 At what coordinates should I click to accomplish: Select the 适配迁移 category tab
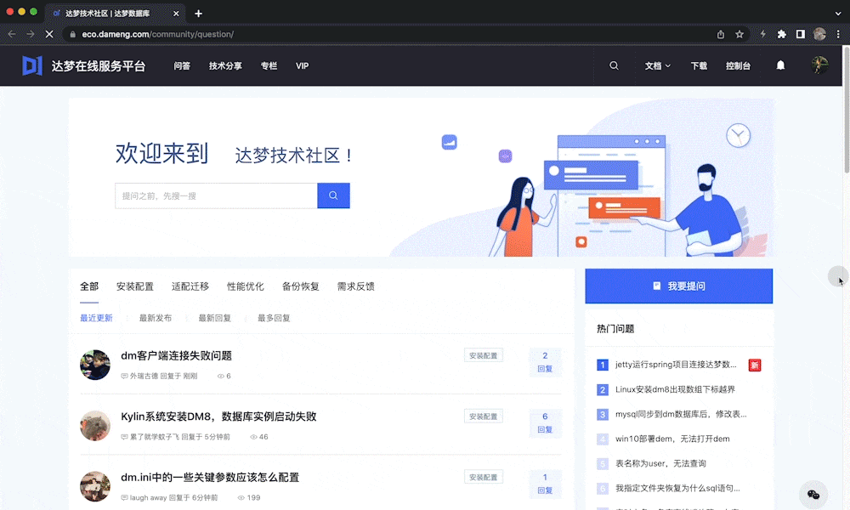(190, 286)
